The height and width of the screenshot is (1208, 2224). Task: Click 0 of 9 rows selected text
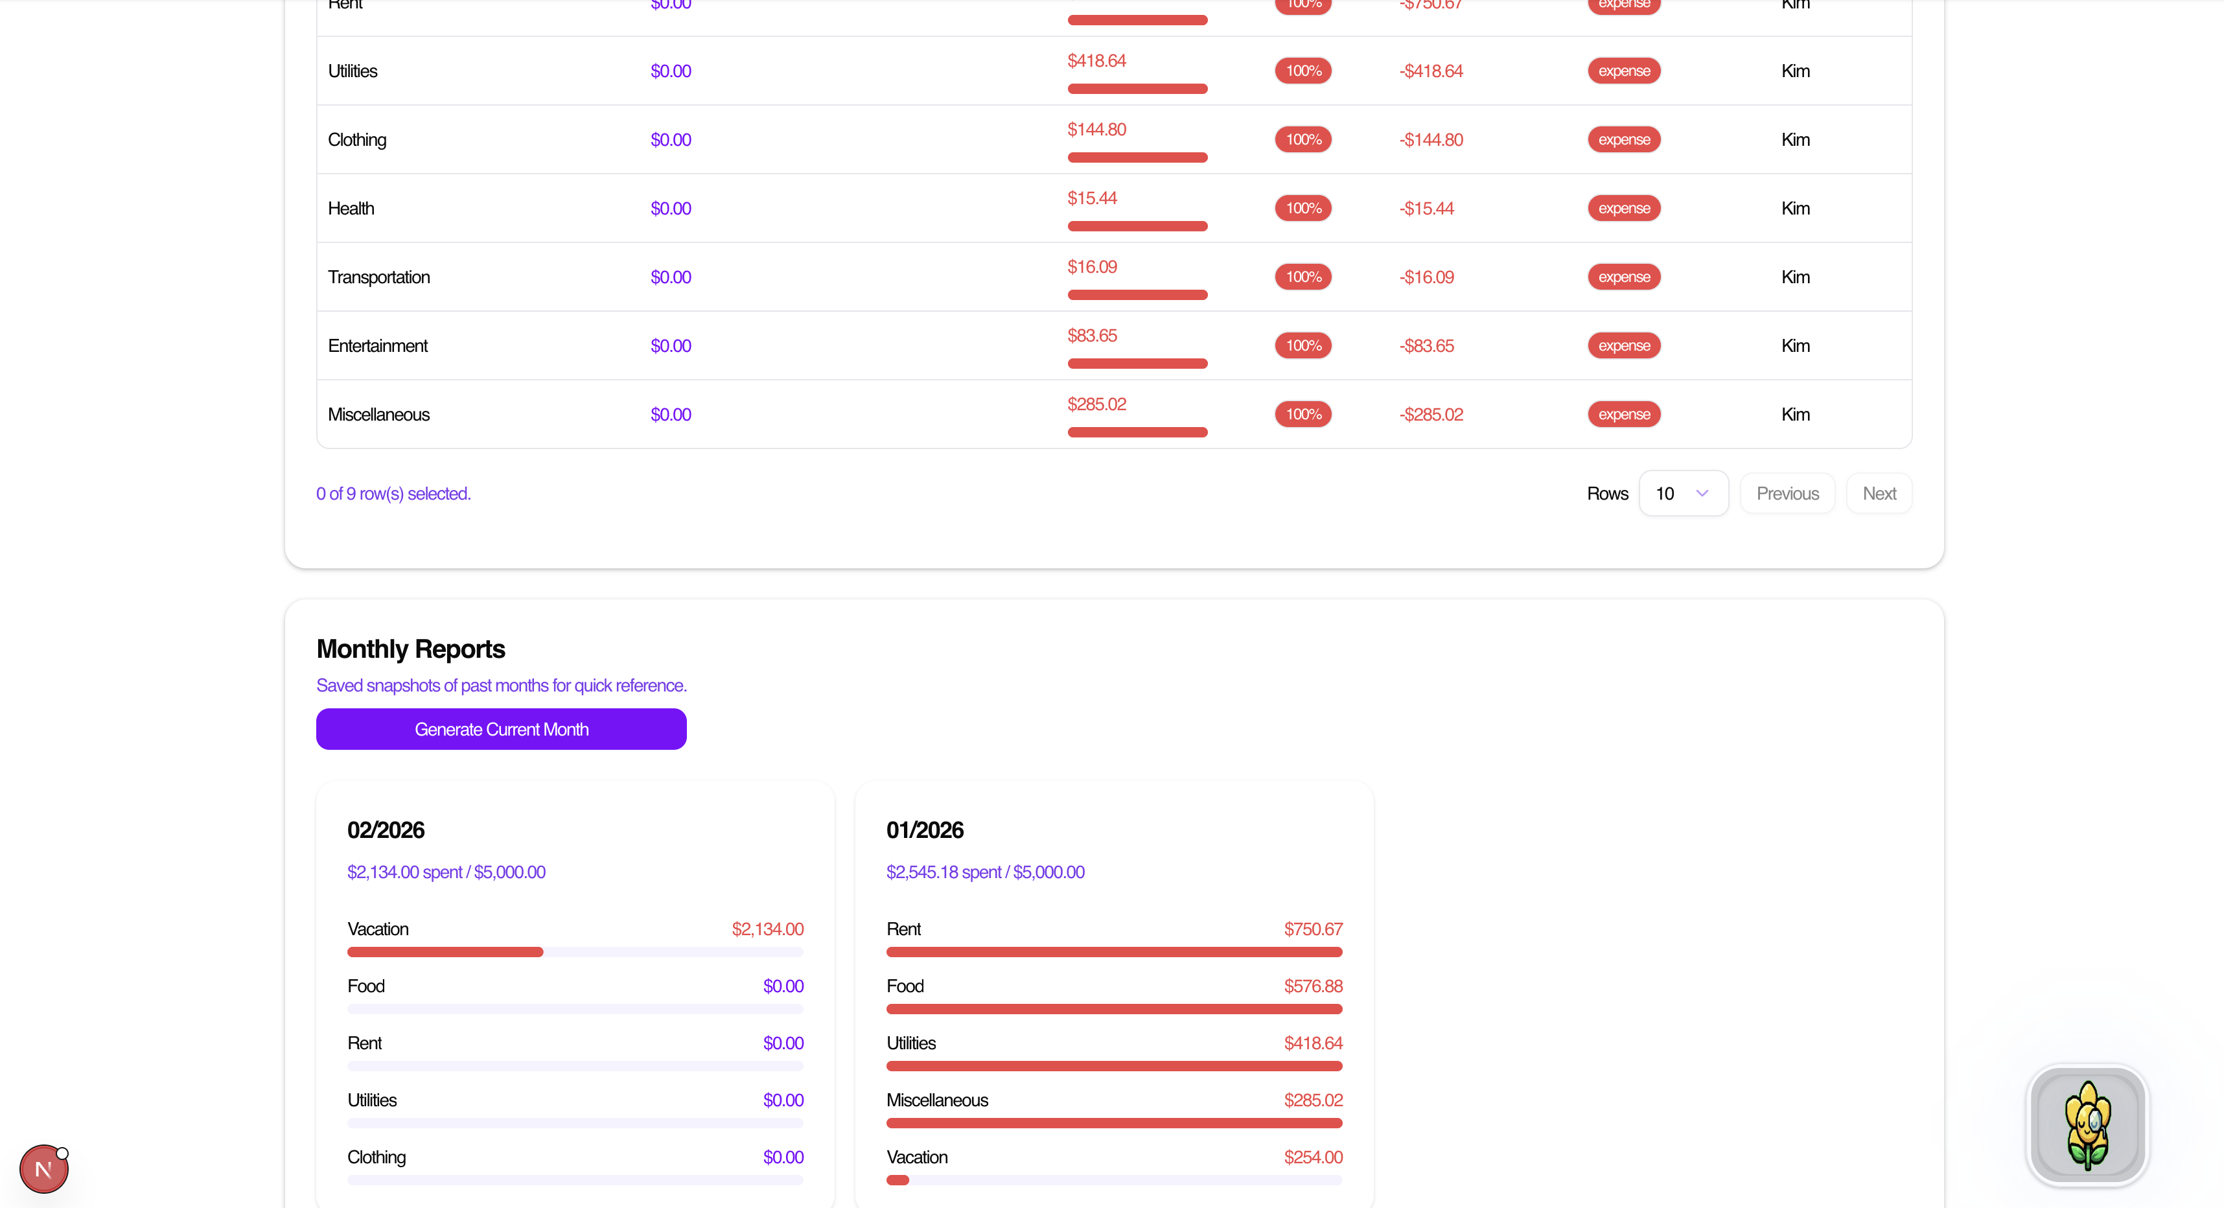(393, 493)
